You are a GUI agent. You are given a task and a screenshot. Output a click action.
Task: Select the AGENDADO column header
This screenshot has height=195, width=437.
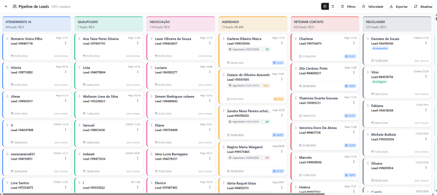point(253,24)
